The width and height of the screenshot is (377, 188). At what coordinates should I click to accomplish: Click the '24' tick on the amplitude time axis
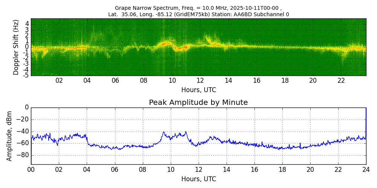point(366,170)
